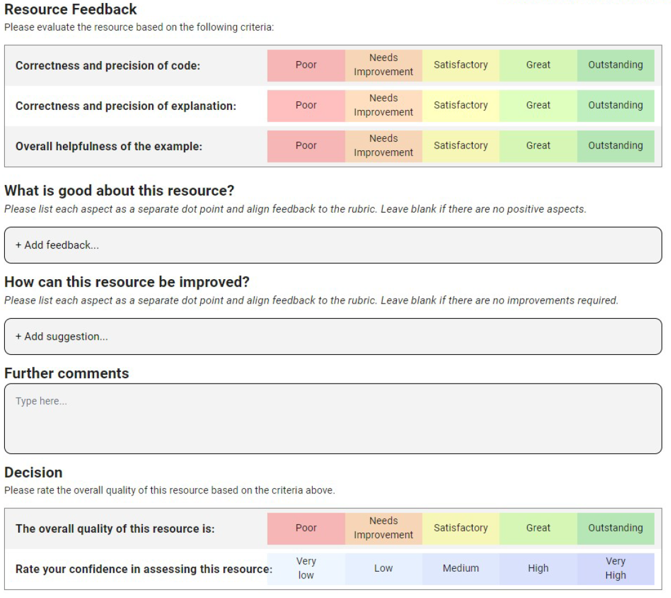671x598 pixels.
Task: Click the Add suggestion field
Action: [x=333, y=337]
